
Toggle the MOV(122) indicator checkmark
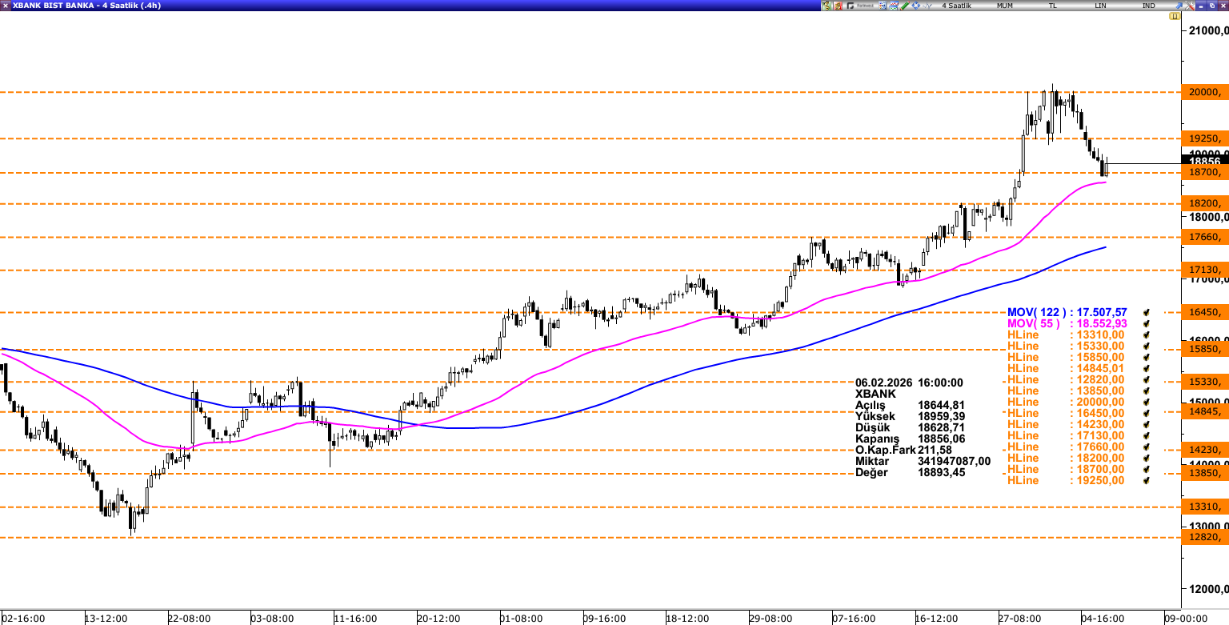coord(1147,312)
